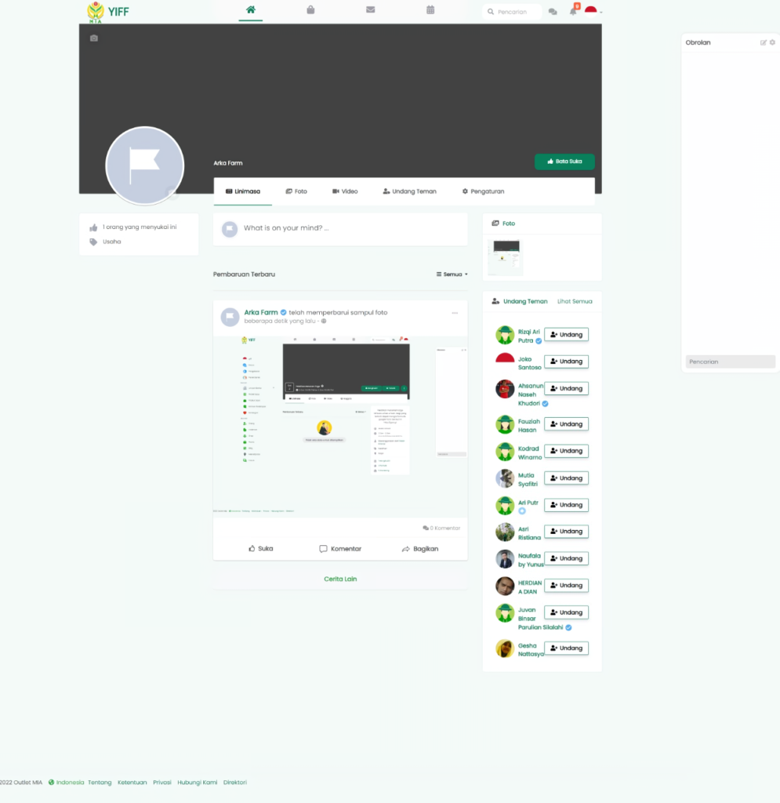Open the Undang Teman tab

(409, 191)
